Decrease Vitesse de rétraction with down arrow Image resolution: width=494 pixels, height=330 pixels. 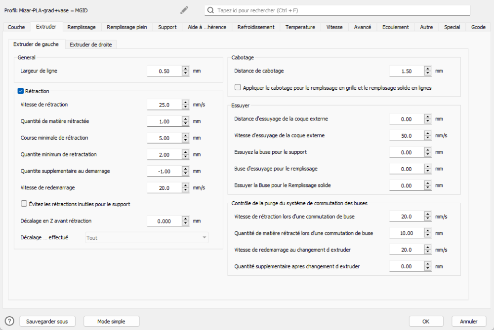pos(186,107)
